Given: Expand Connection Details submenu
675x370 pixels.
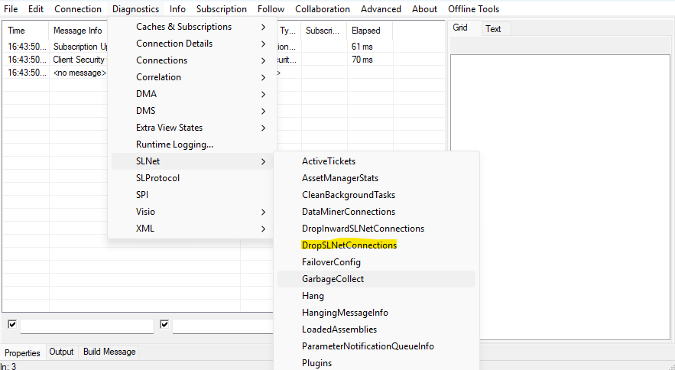Looking at the screenshot, I should click(x=192, y=44).
